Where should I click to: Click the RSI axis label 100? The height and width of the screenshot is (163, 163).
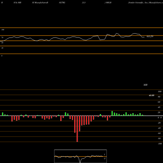3,30
